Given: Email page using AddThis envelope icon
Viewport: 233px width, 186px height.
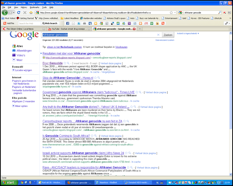Looking at the screenshot, I should coord(73,23).
